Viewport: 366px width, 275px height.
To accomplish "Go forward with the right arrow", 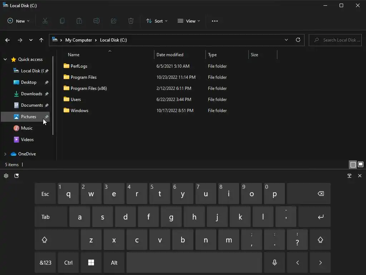I will [x=20, y=40].
